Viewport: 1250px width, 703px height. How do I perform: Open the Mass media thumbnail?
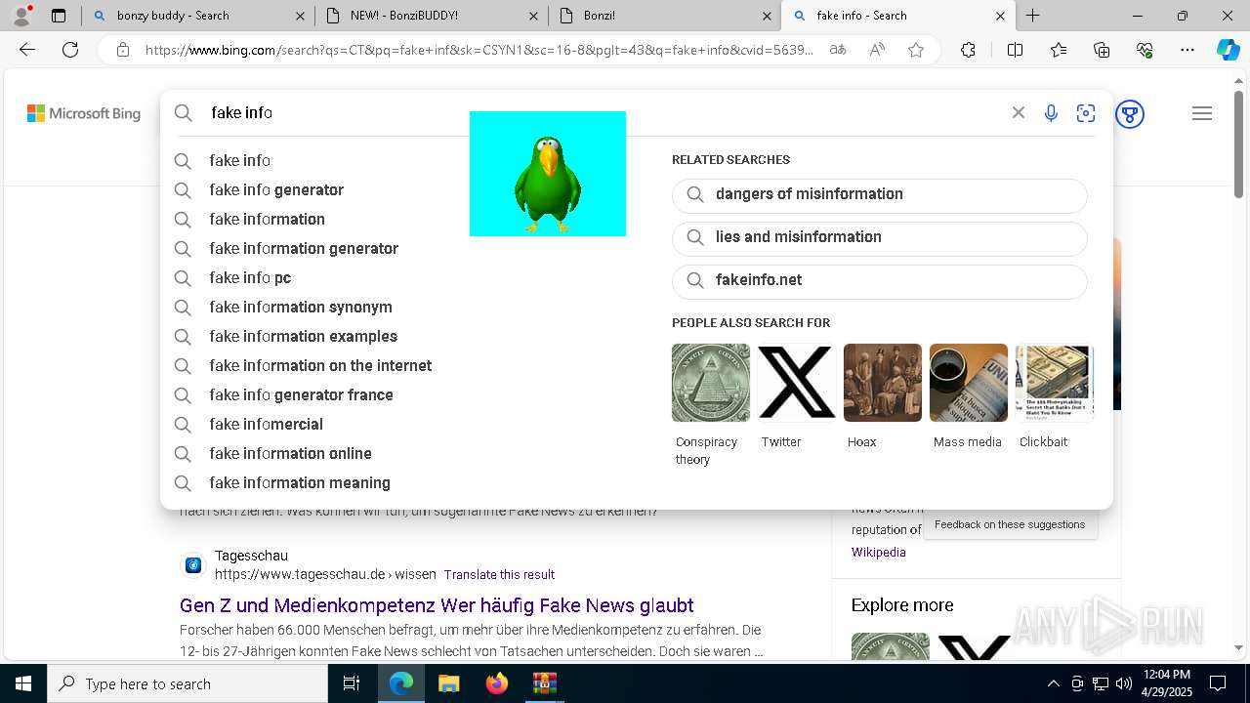[x=969, y=383]
